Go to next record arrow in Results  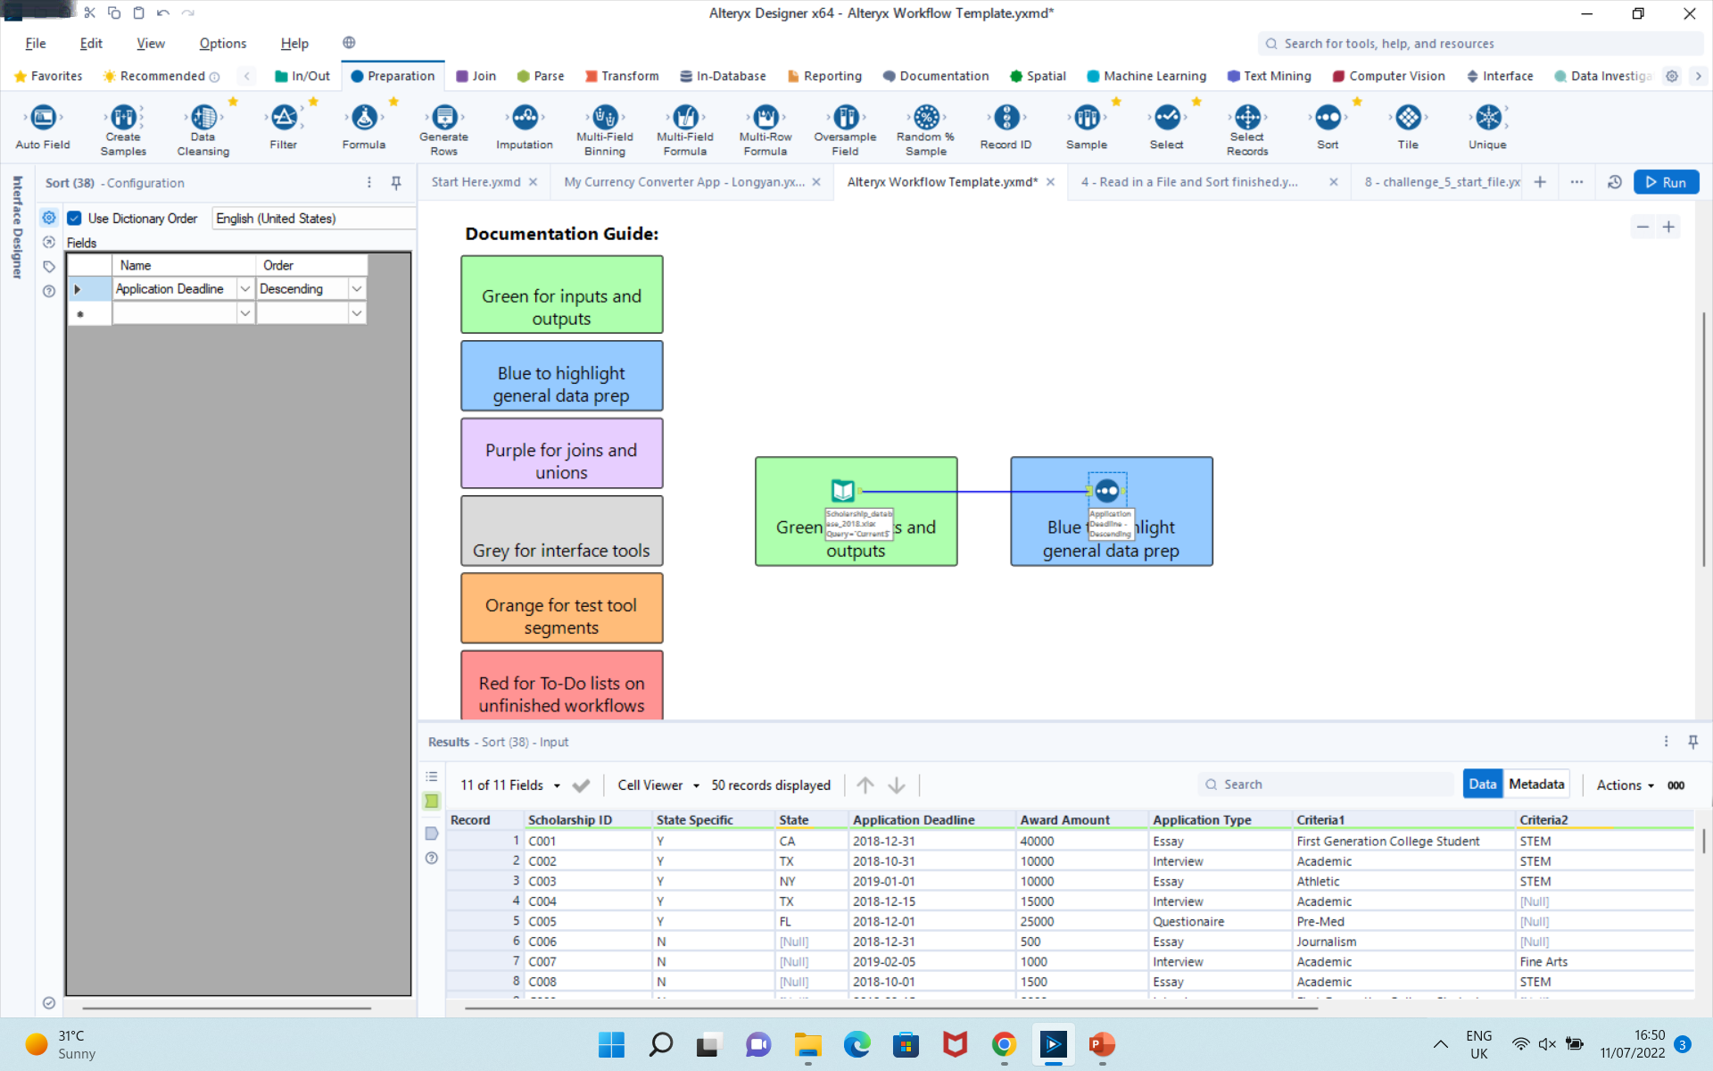897,785
